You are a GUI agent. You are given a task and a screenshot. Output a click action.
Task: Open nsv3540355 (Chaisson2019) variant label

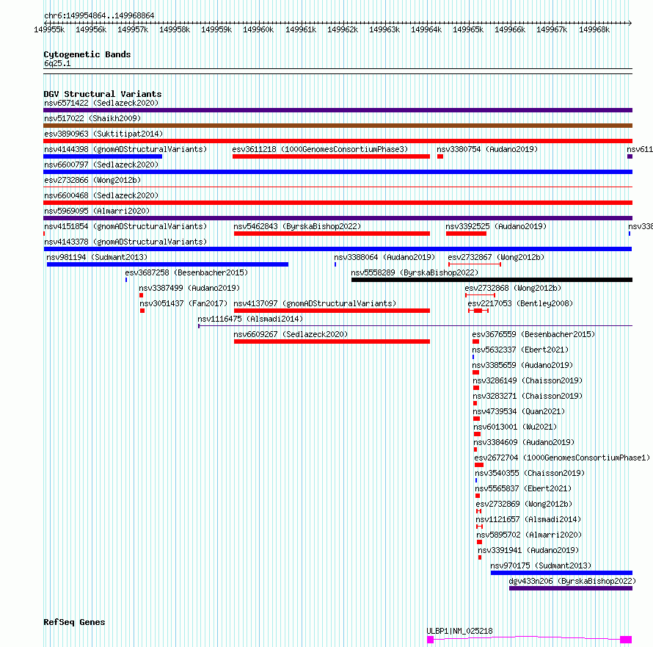[x=530, y=473]
